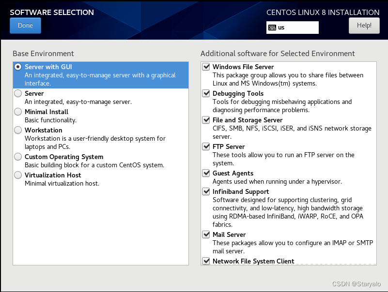Click the 'Virtualization Host' label
Image resolution: width=388 pixels, height=292 pixels.
(x=53, y=175)
